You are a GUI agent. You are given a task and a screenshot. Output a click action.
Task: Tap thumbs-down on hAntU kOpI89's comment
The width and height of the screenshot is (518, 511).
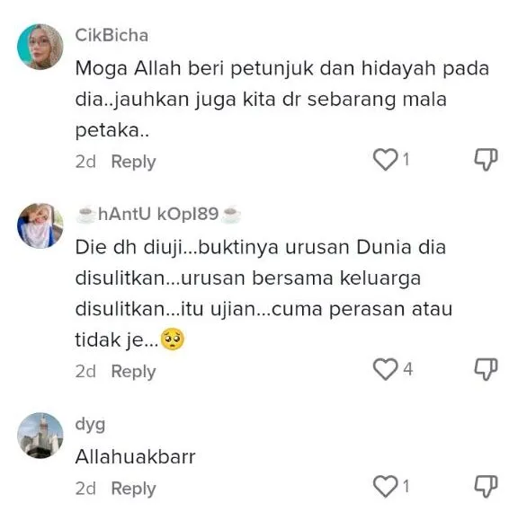[486, 369]
